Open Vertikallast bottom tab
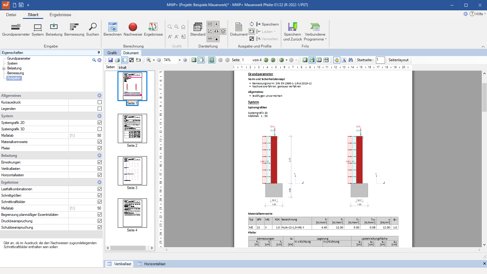The width and height of the screenshot is (487, 274). coord(119,264)
